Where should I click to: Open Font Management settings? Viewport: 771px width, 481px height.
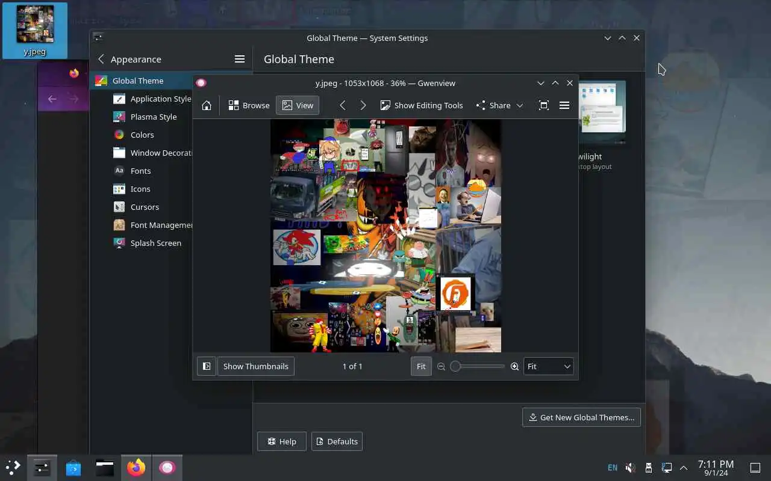pos(153,225)
